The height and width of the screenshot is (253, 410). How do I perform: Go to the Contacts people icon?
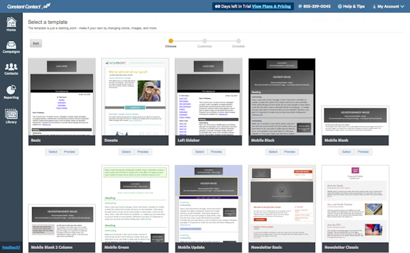(x=11, y=67)
